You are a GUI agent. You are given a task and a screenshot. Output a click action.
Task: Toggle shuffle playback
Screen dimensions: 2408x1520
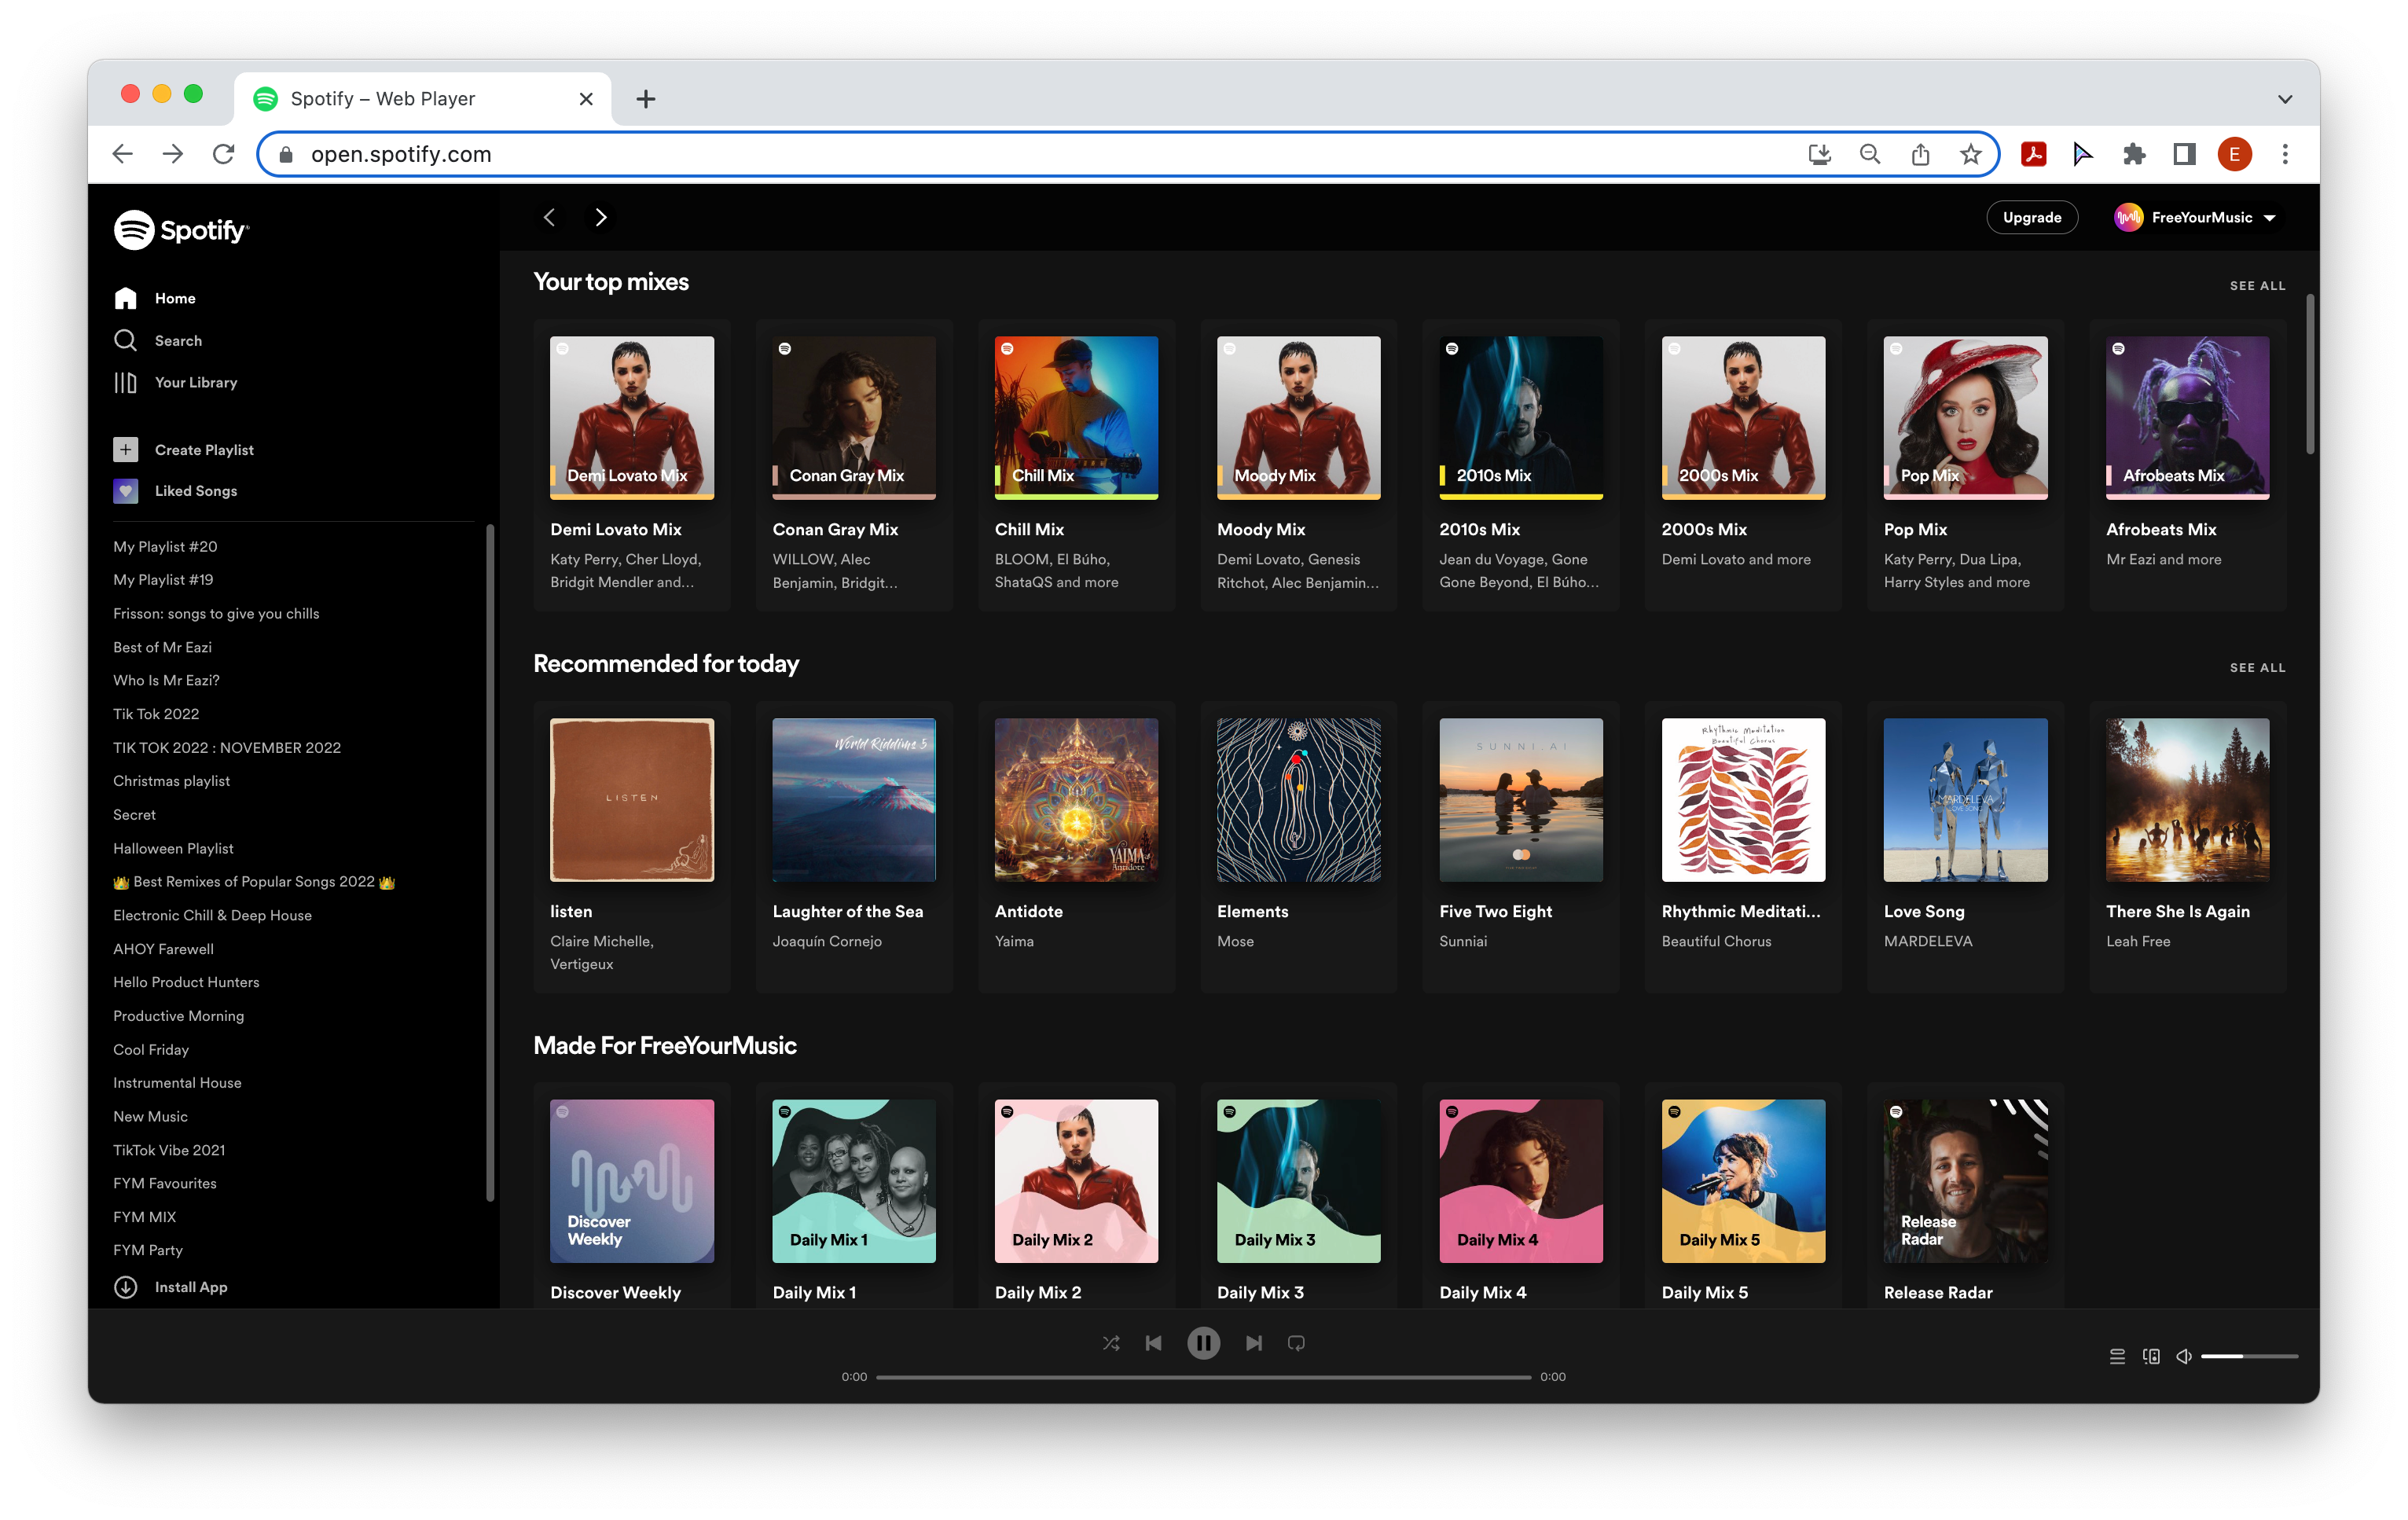pyautogui.click(x=1111, y=1343)
